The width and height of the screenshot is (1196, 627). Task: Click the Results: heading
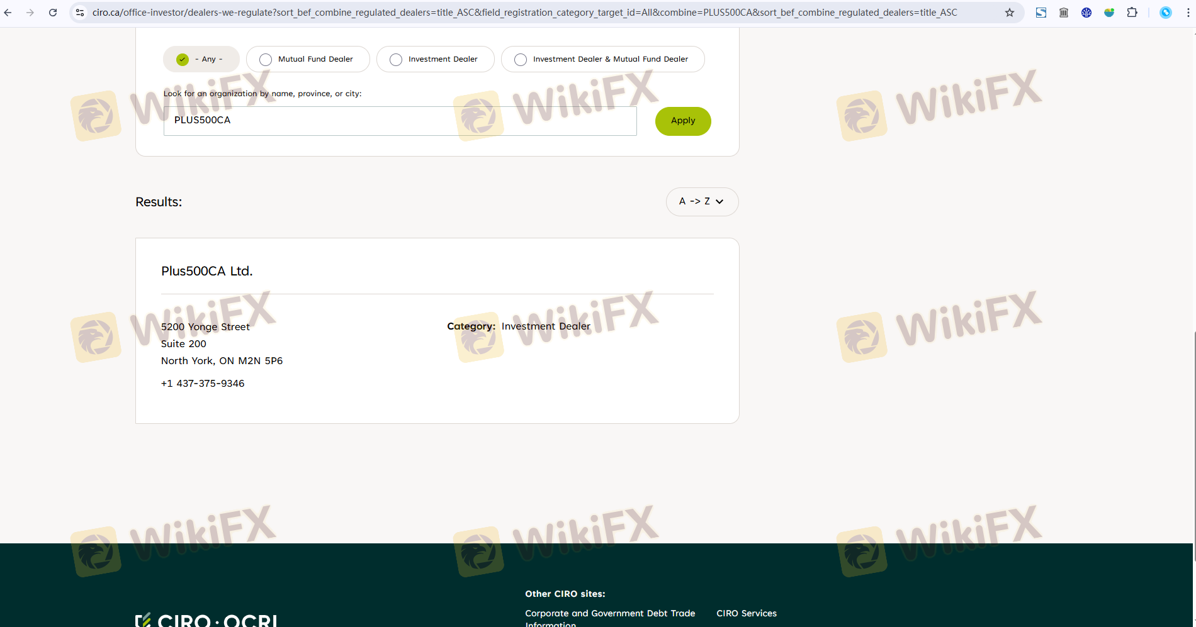click(x=159, y=202)
